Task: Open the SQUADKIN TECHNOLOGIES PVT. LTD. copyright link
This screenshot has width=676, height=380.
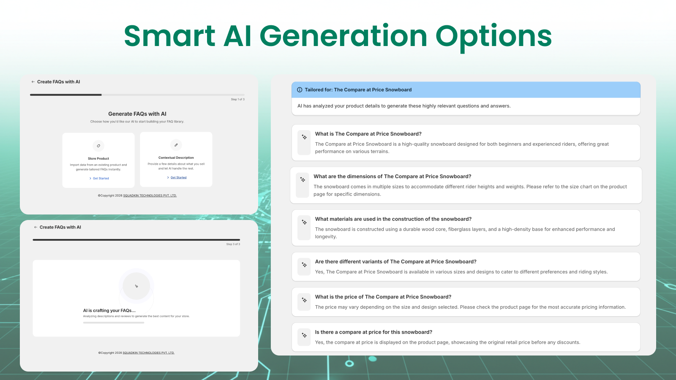Action: point(150,195)
